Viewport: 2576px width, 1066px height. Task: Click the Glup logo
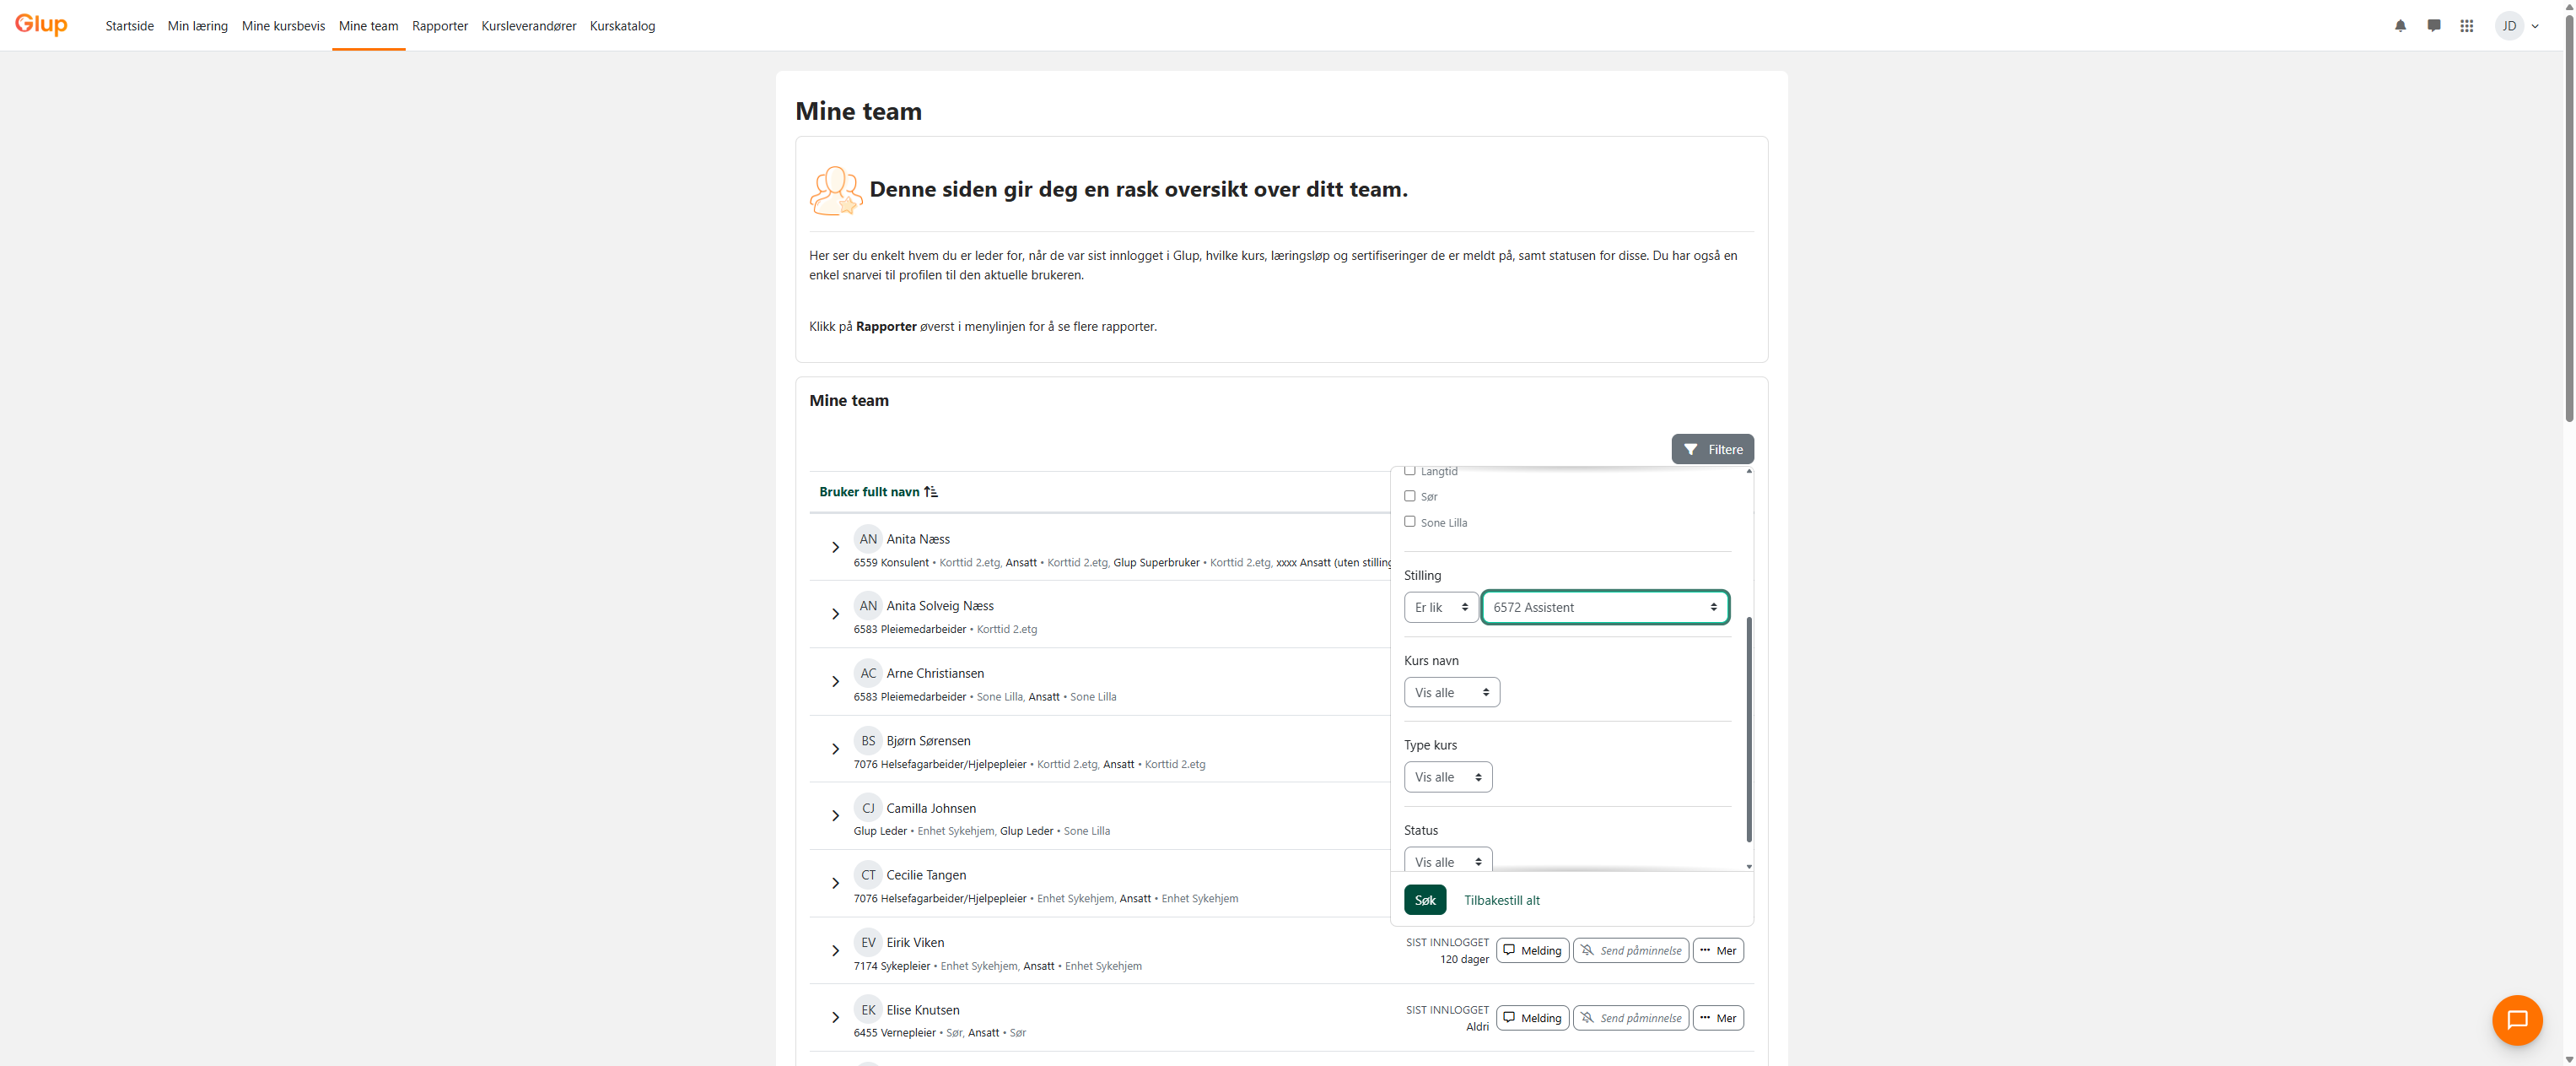[41, 25]
